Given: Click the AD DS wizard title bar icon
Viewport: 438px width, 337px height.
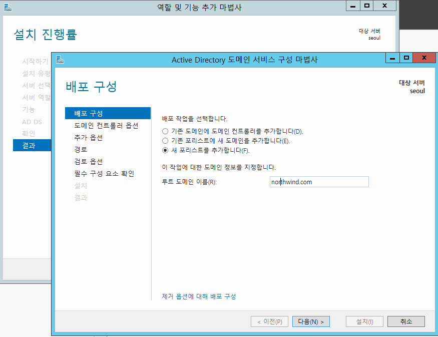Looking at the screenshot, I should click(60, 60).
